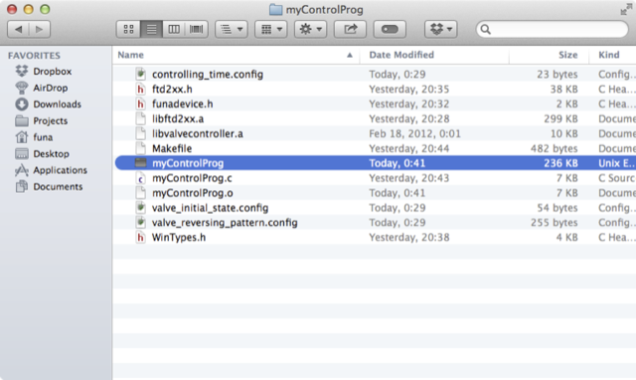
Task: Go forward with the right arrow button
Action: [40, 29]
